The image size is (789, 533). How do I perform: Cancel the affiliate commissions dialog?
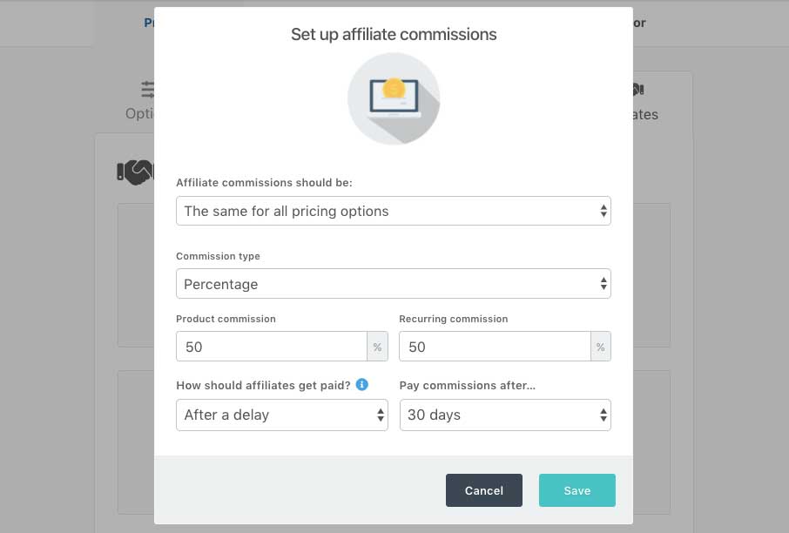pyautogui.click(x=484, y=490)
